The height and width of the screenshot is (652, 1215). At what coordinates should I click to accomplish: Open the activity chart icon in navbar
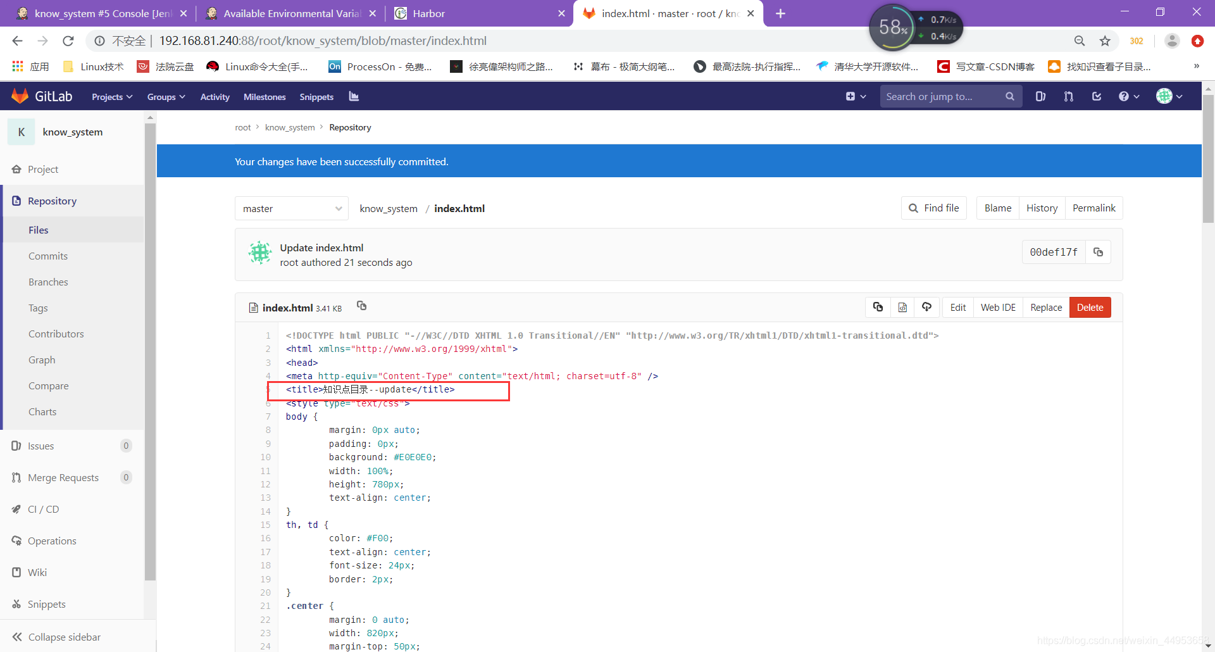click(354, 96)
